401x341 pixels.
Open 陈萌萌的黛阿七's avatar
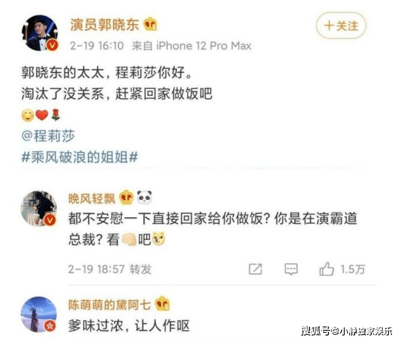(39, 314)
